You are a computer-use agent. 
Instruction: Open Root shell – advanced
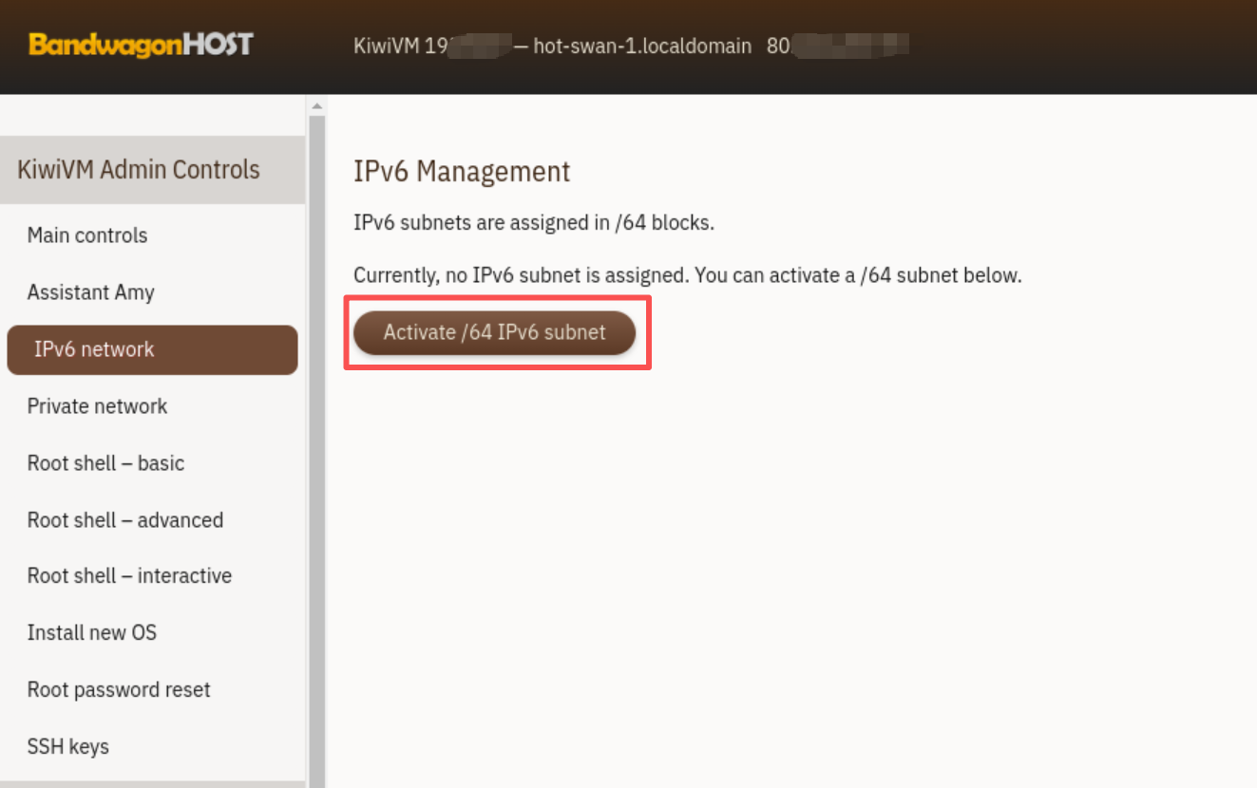(124, 520)
